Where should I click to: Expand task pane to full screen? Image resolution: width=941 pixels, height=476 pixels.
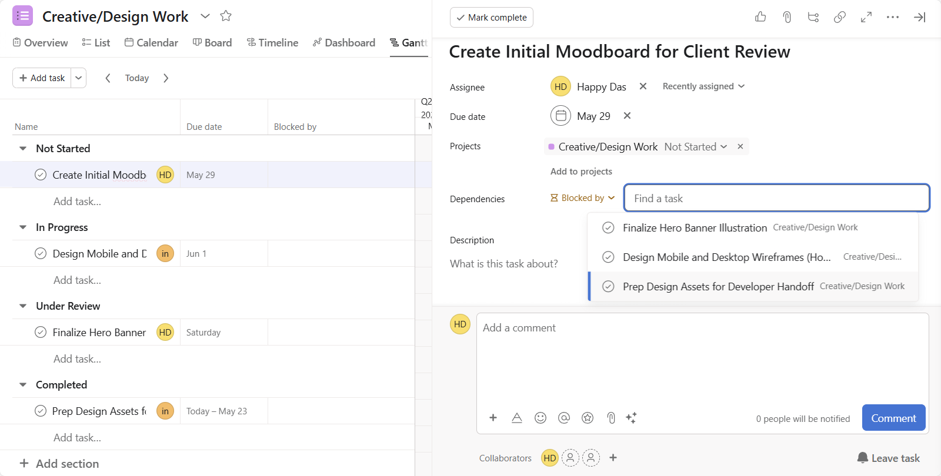point(866,17)
